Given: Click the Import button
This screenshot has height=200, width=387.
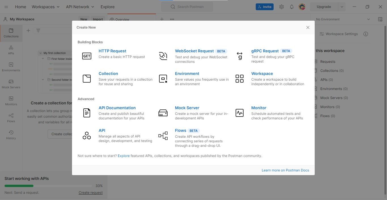Looking at the screenshot, I should click(98, 19).
